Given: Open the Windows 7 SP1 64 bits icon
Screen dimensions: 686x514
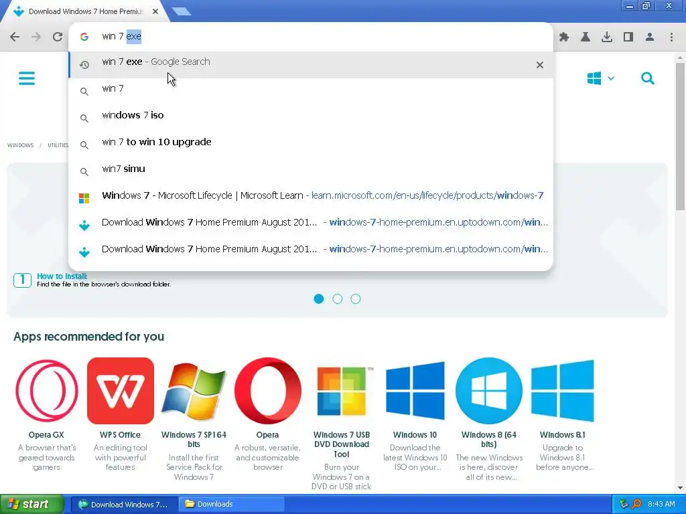Looking at the screenshot, I should (x=194, y=391).
